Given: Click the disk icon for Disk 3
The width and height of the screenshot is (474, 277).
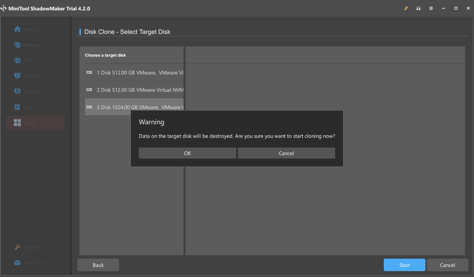Looking at the screenshot, I should pos(89,107).
